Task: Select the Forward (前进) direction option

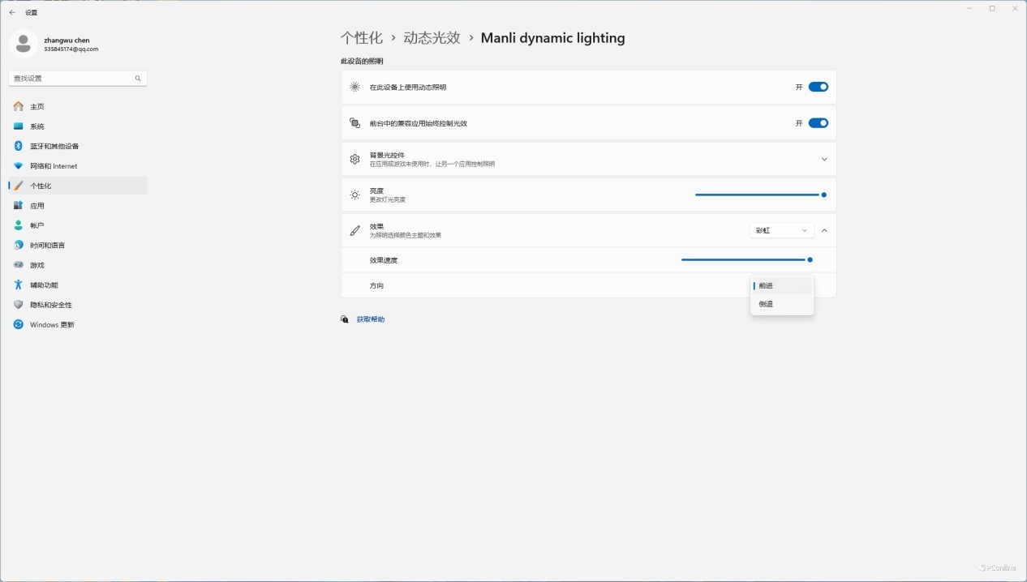Action: [x=782, y=286]
